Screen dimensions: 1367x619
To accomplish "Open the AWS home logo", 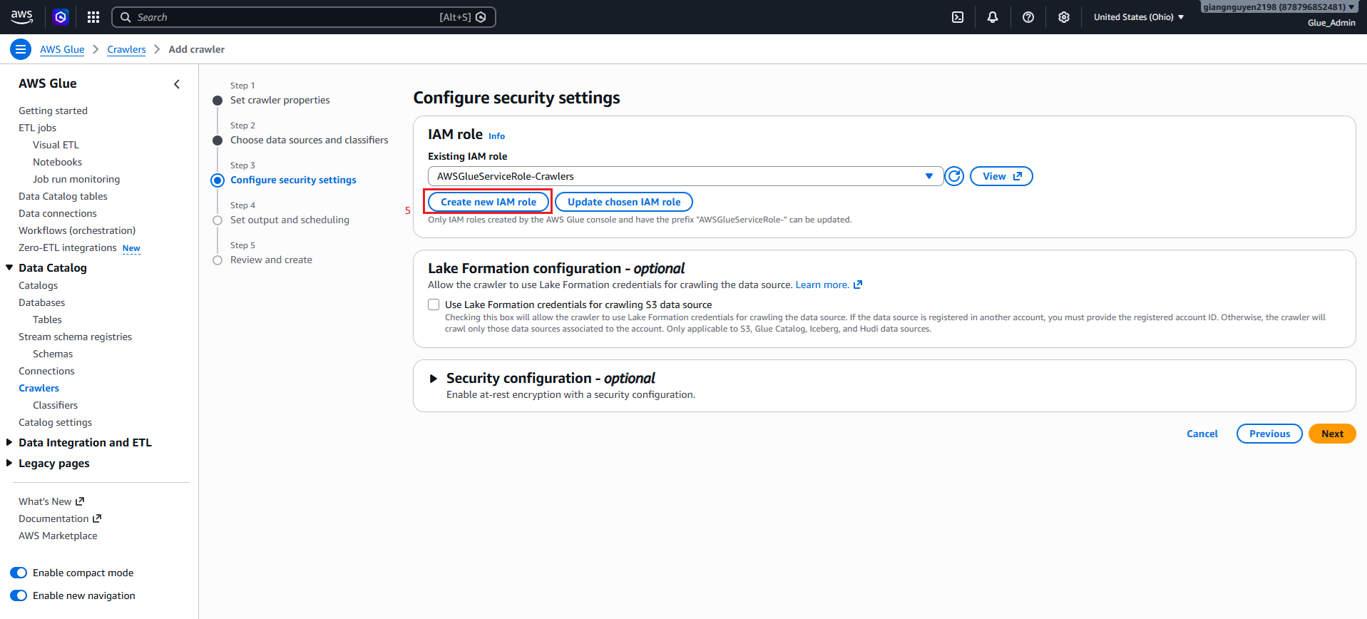I will pyautogui.click(x=21, y=16).
